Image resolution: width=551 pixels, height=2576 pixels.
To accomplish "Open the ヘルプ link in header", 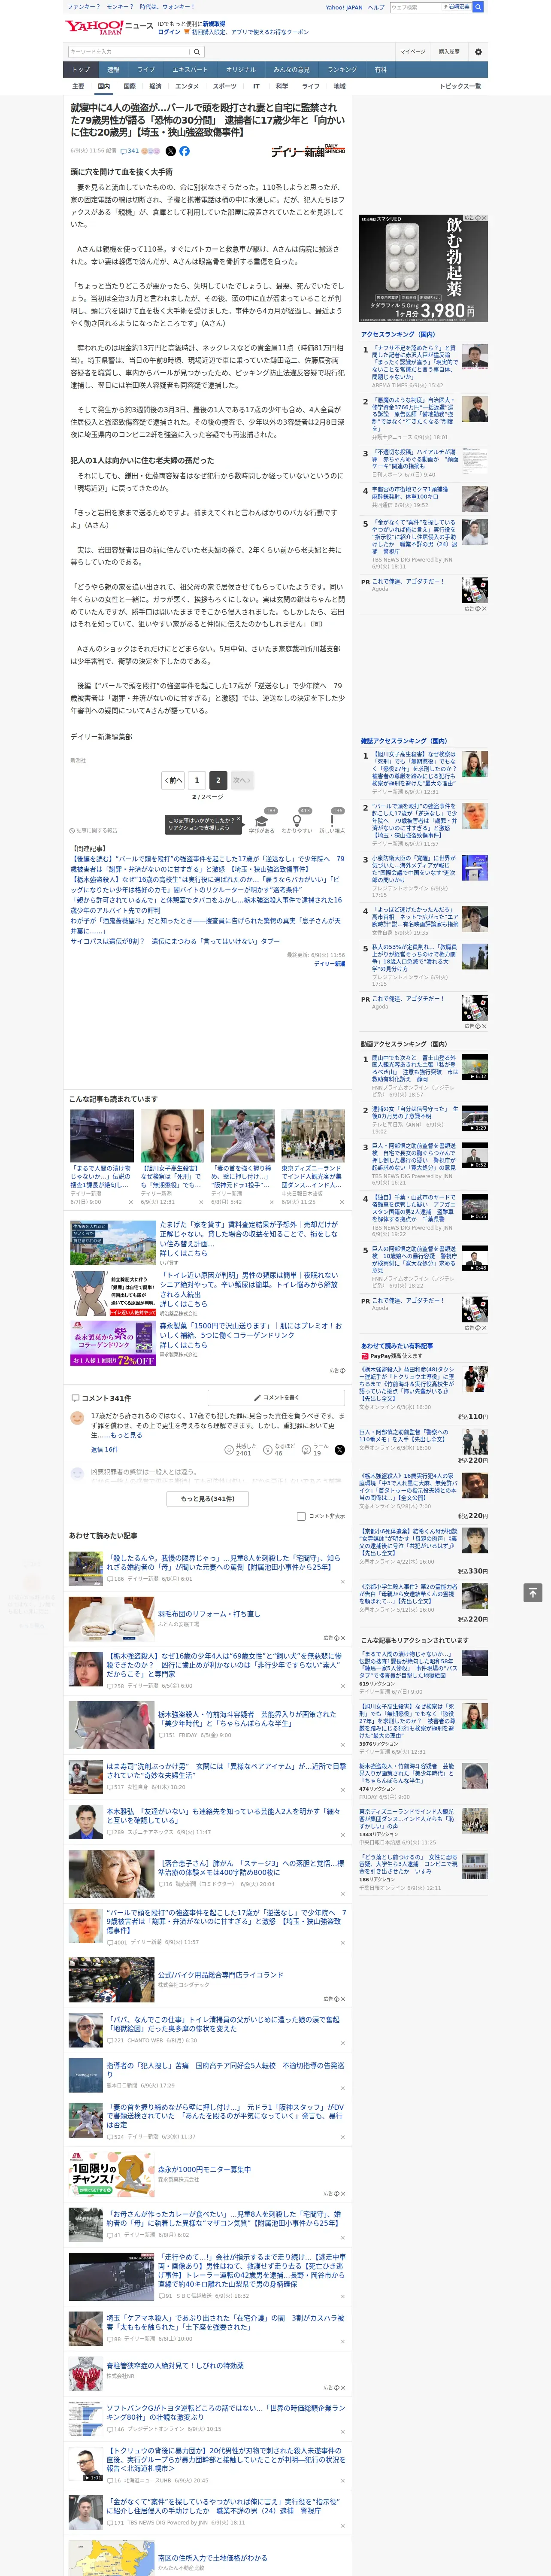I will point(376,7).
